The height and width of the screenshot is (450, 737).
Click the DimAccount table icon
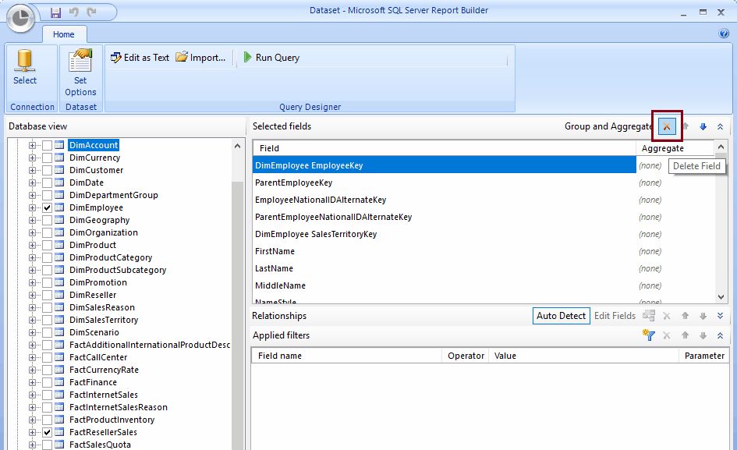point(59,145)
